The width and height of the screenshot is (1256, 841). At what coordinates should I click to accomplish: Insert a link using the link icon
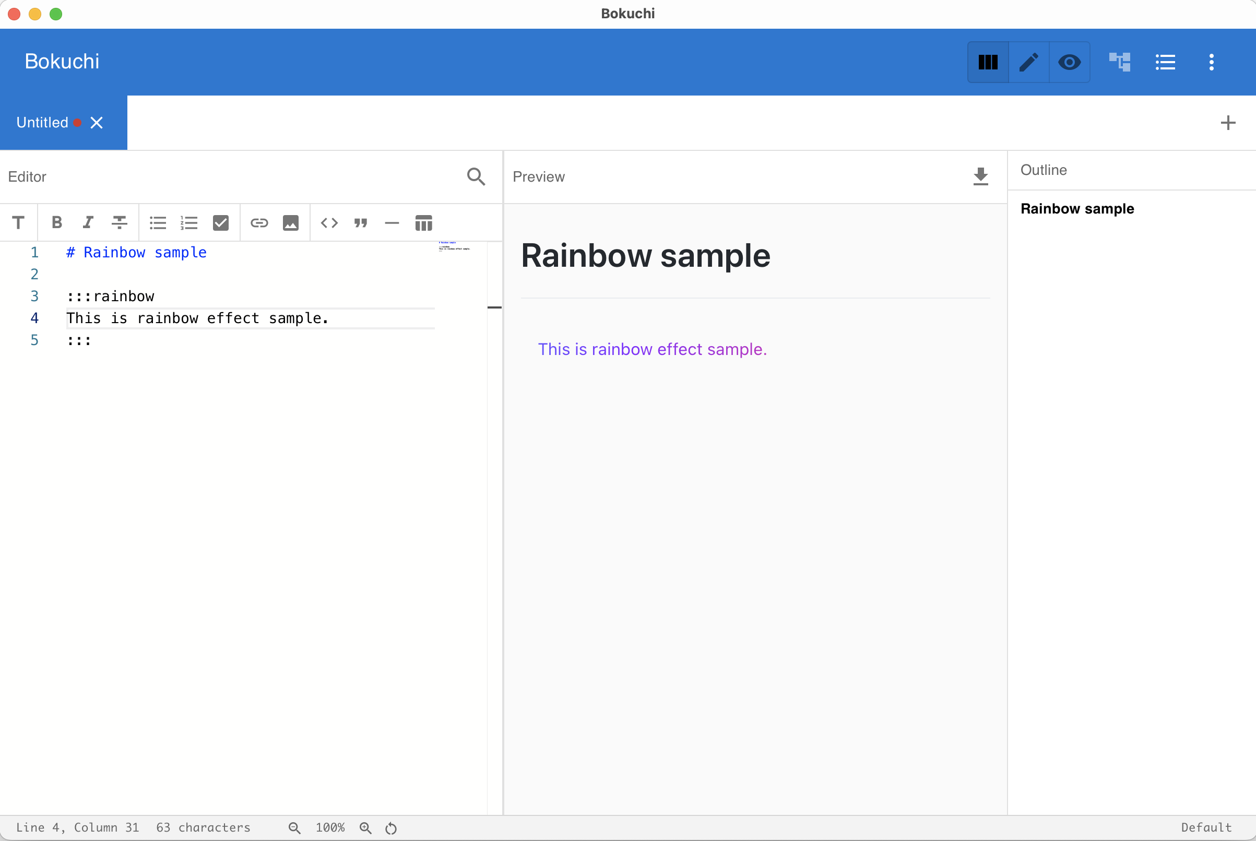[259, 222]
